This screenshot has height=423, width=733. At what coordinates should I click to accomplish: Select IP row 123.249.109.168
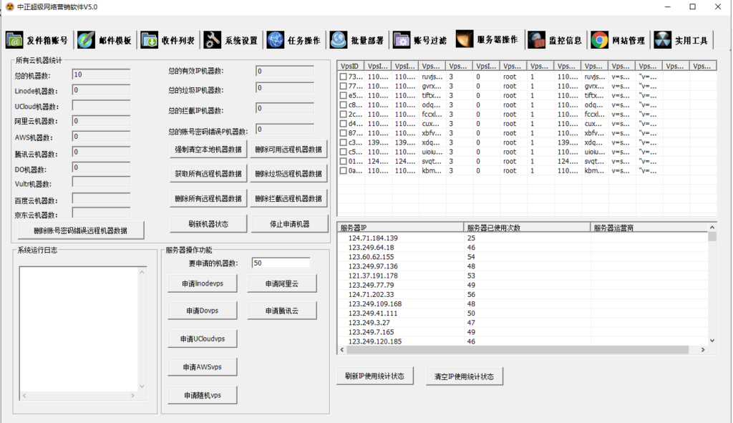coord(523,303)
